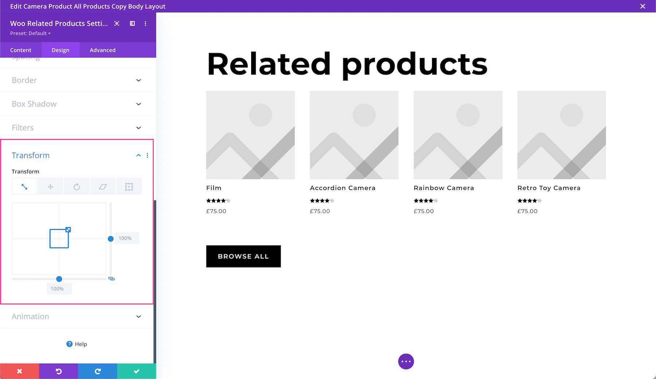Toggle the linked scale values icon
Image resolution: width=656 pixels, height=379 pixels.
tap(112, 279)
